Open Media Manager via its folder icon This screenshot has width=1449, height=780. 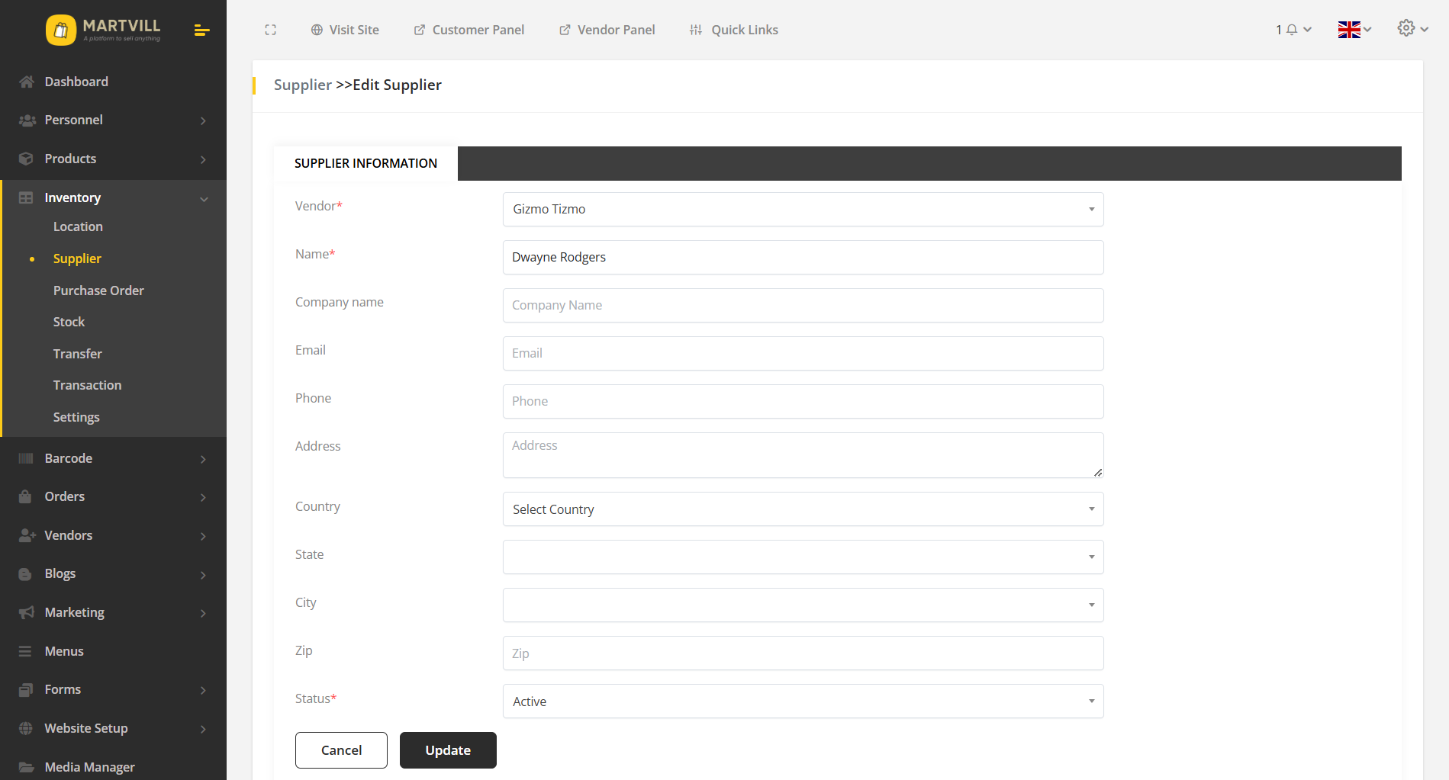25,766
